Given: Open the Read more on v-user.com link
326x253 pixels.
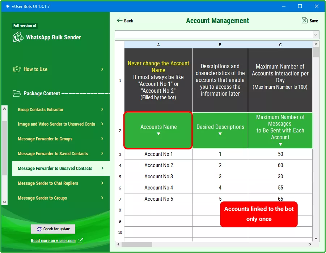Looking at the screenshot, I should coord(53,241).
